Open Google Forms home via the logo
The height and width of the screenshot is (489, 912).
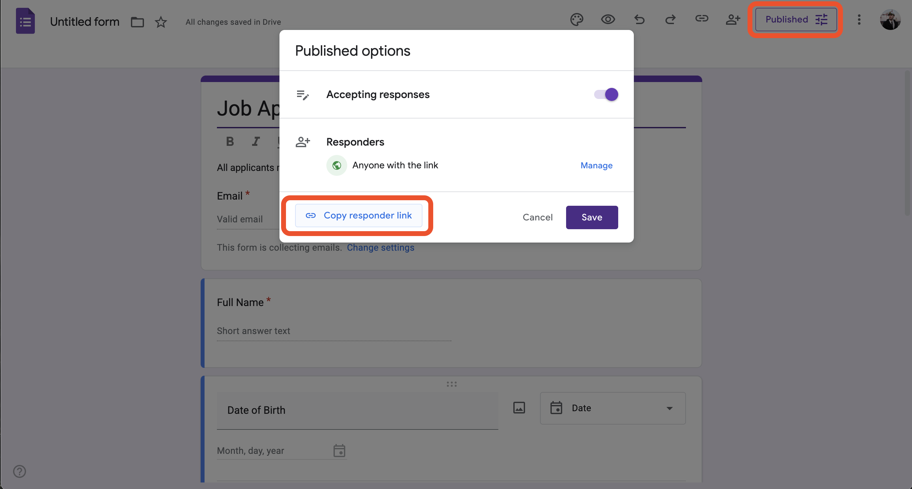(25, 21)
